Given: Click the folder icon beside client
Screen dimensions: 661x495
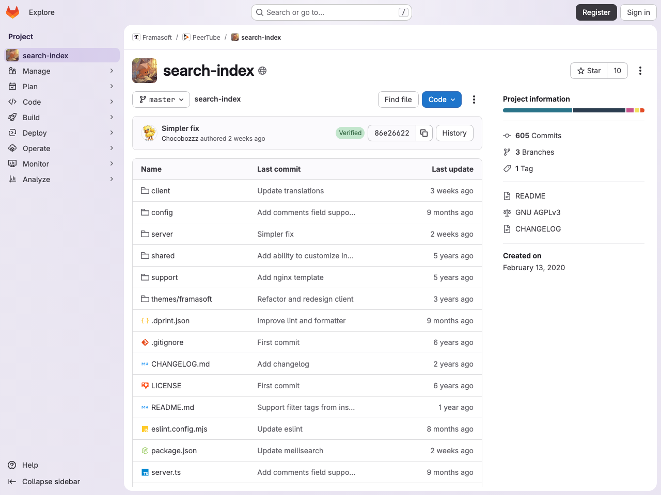Looking at the screenshot, I should pos(145,190).
